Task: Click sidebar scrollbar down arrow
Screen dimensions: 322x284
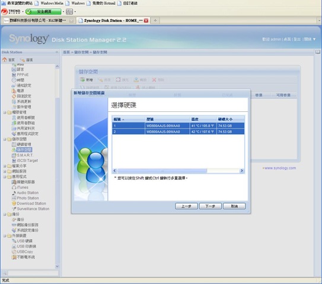Action: coord(57,266)
